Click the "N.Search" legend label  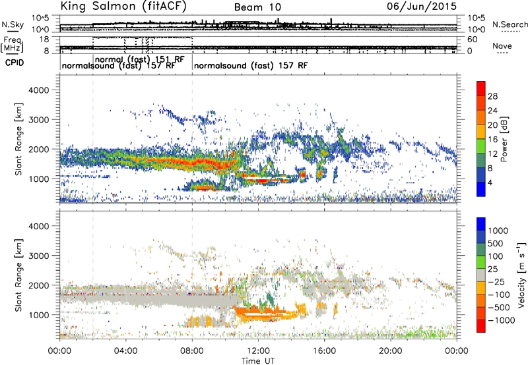[510, 24]
